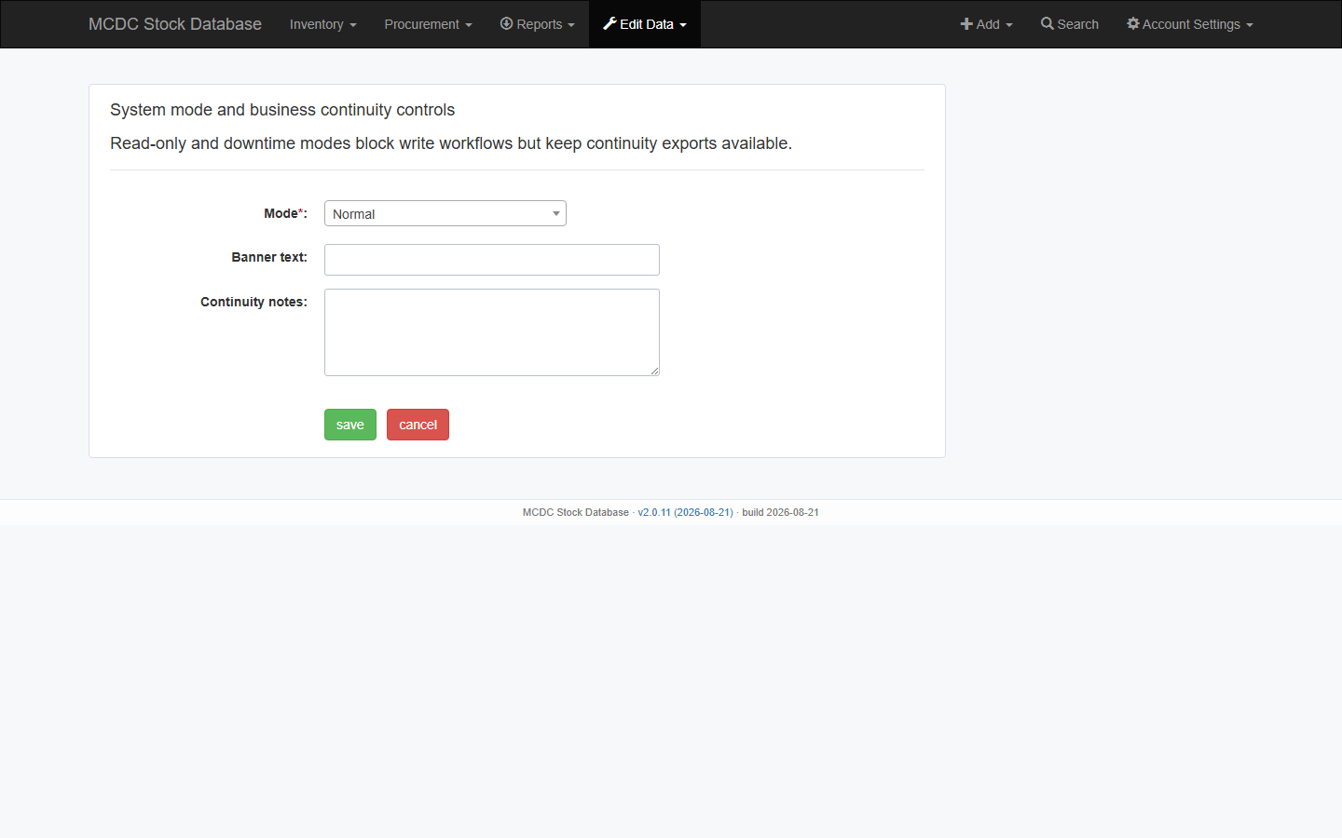The image size is (1342, 838).
Task: Expand the Mode dropdown showing Normal
Action: (x=445, y=213)
